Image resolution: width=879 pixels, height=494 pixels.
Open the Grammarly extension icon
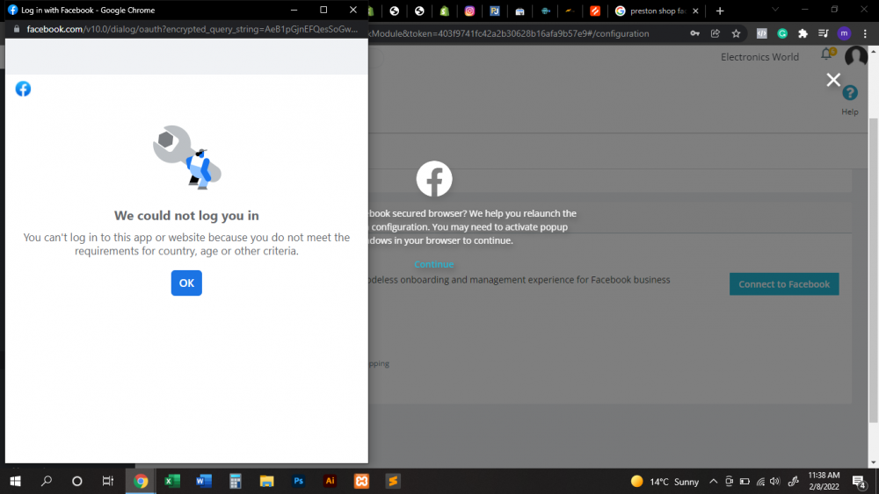pyautogui.click(x=782, y=33)
